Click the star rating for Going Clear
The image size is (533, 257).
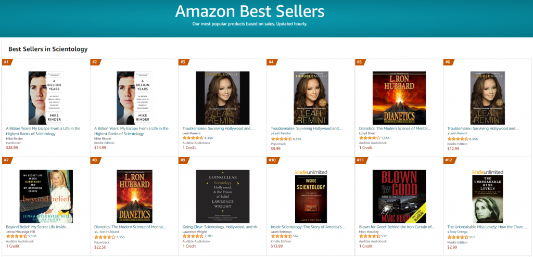coord(194,236)
